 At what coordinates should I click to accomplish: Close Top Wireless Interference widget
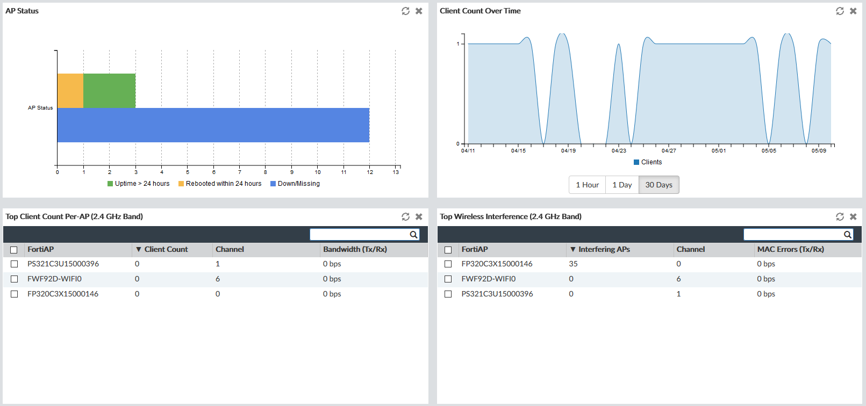point(853,216)
